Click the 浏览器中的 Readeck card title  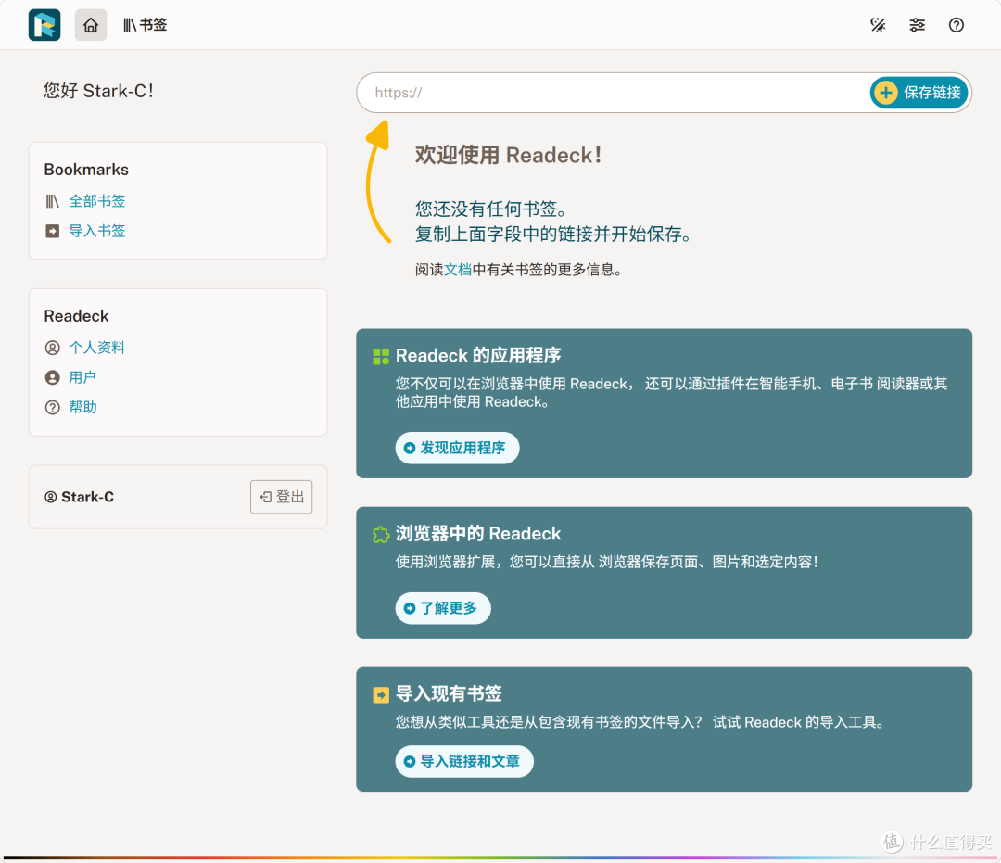(478, 534)
